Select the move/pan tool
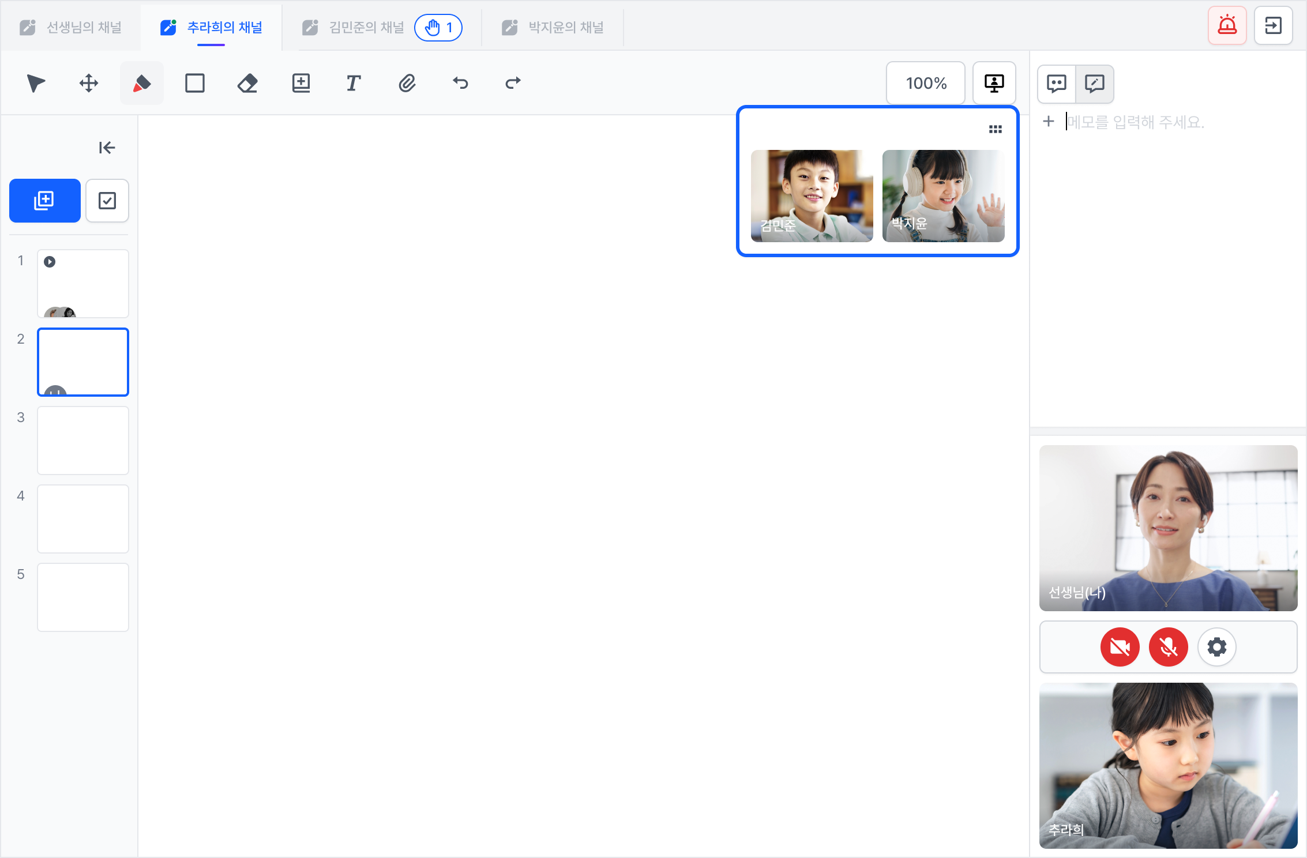The height and width of the screenshot is (858, 1307). pos(89,83)
